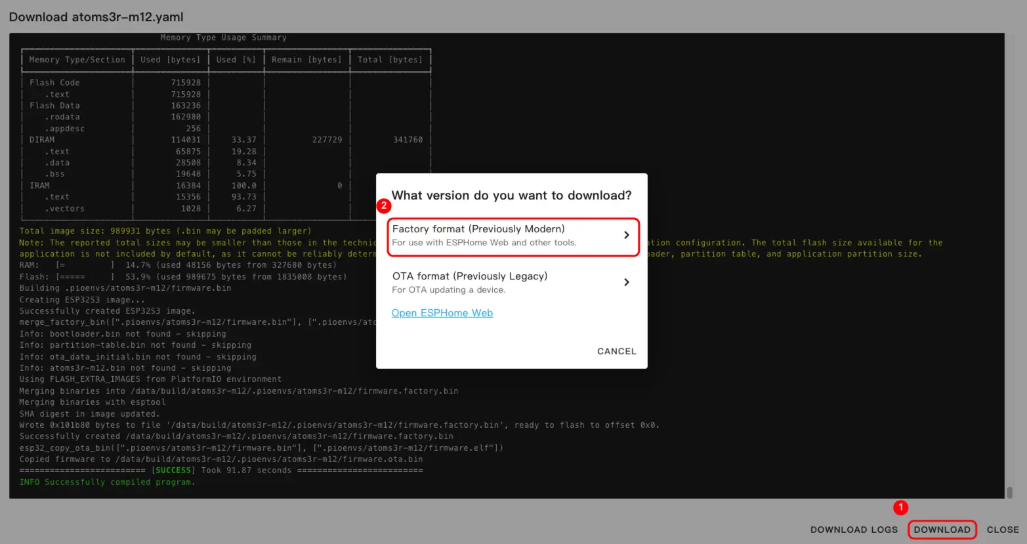Click the chevron beside Factory format

pos(626,235)
